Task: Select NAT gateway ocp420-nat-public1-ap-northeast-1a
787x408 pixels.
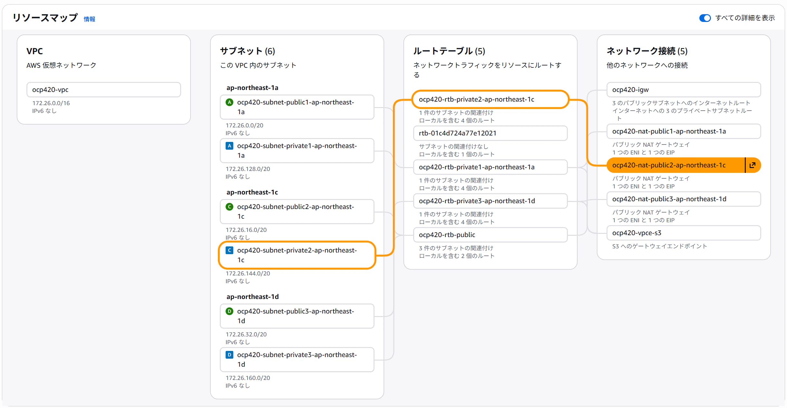Action: point(684,131)
